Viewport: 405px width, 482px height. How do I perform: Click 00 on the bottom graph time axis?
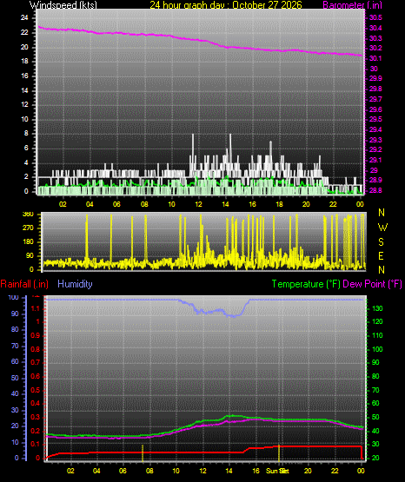[x=361, y=471]
